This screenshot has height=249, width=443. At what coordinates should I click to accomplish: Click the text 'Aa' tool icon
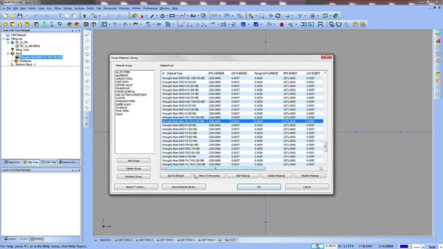(193, 16)
